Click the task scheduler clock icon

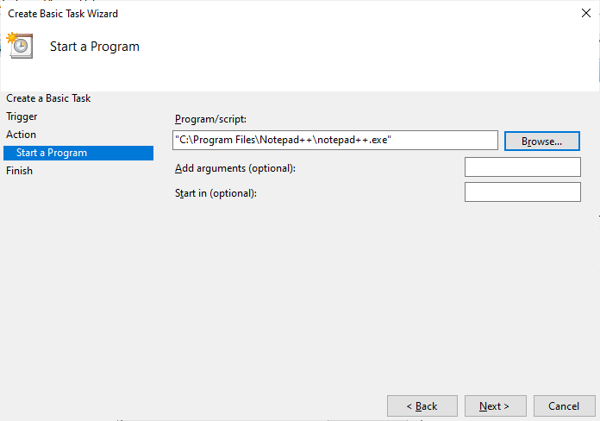point(20,46)
